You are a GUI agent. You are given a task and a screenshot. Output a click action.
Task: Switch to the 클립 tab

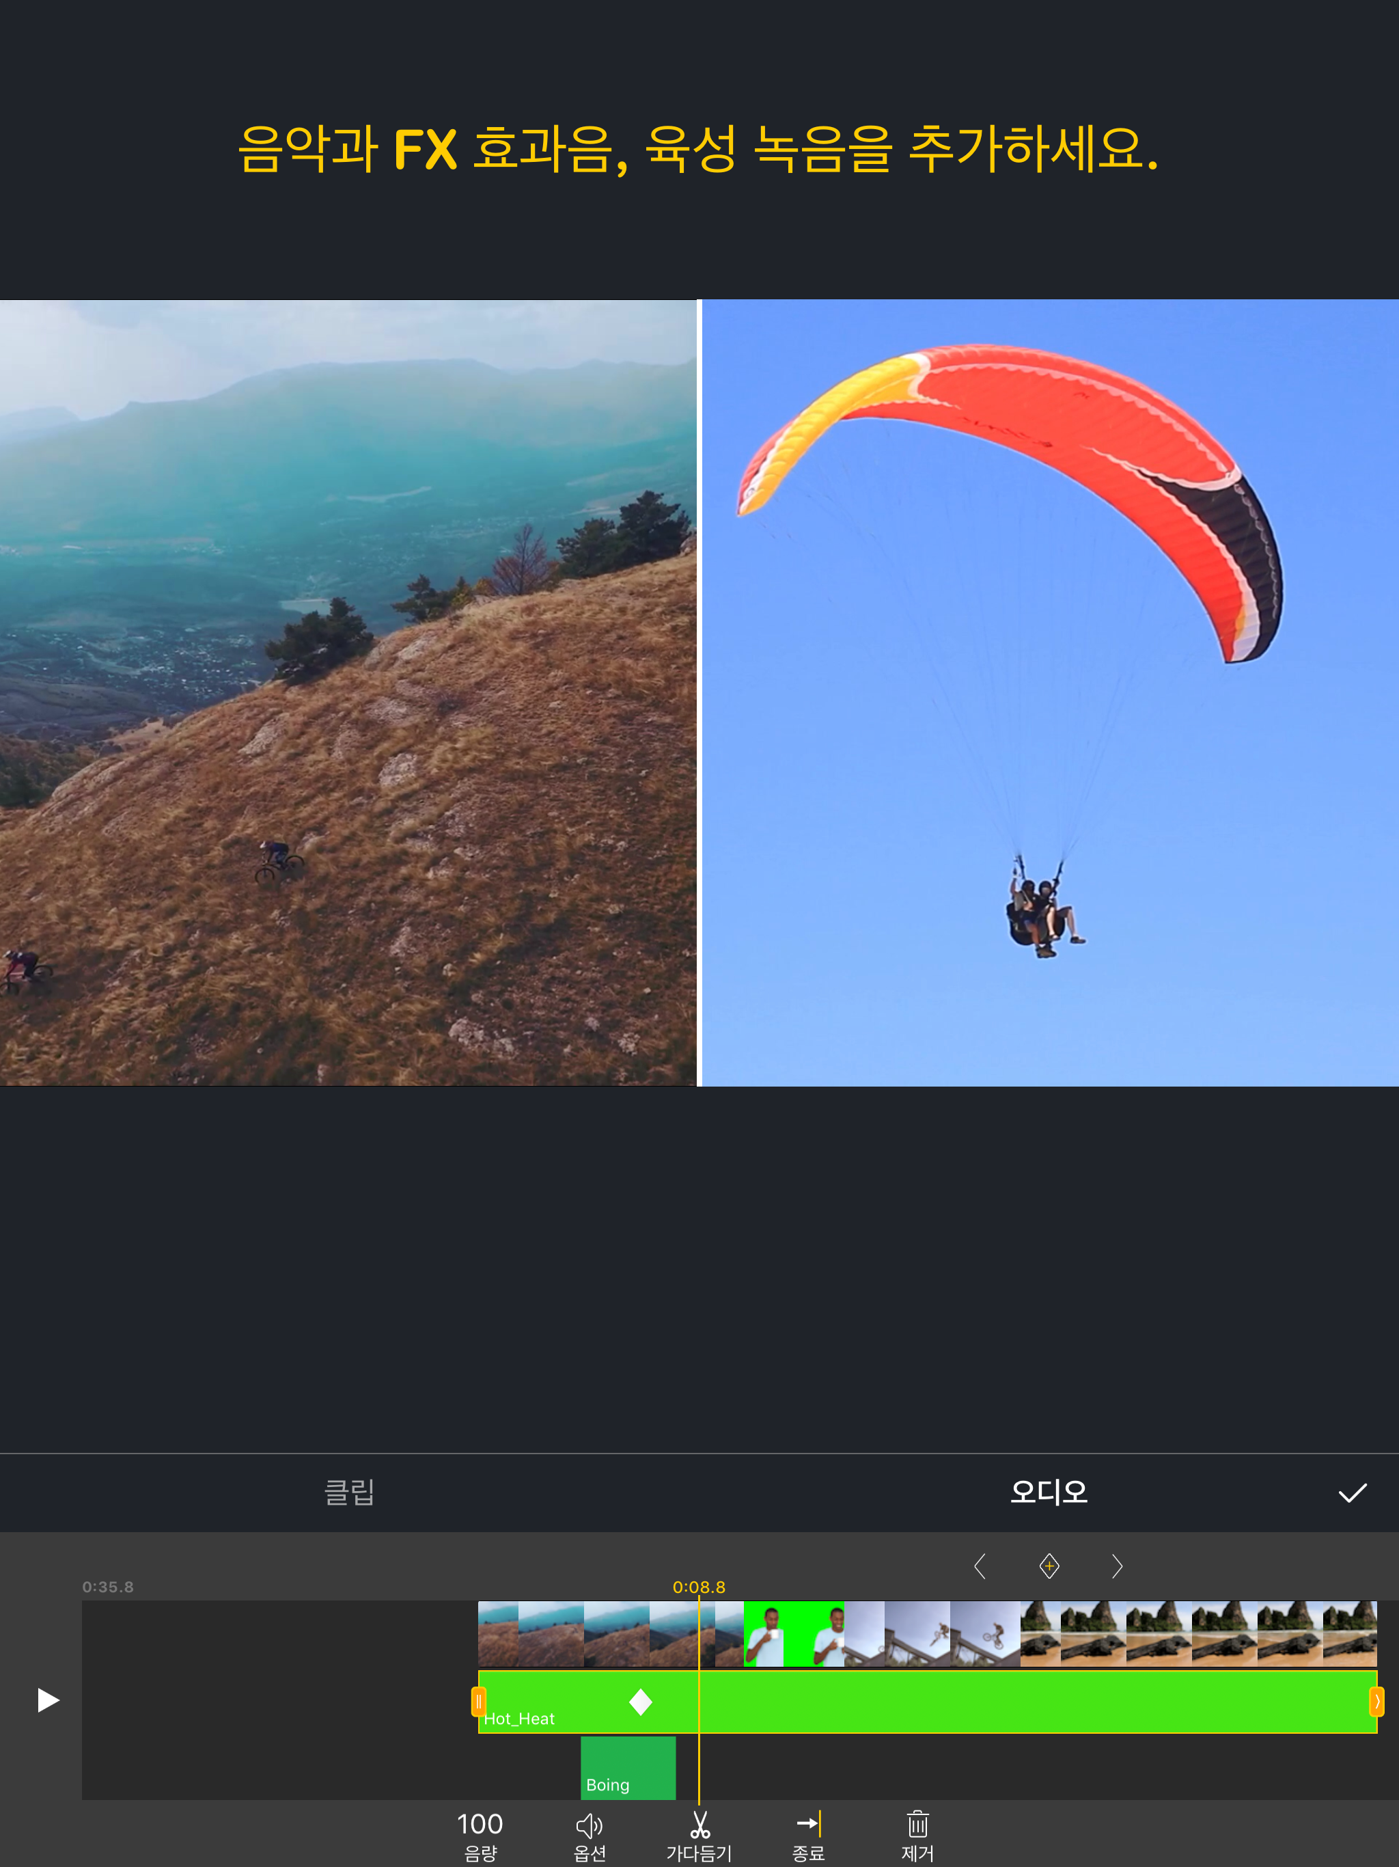click(x=349, y=1493)
